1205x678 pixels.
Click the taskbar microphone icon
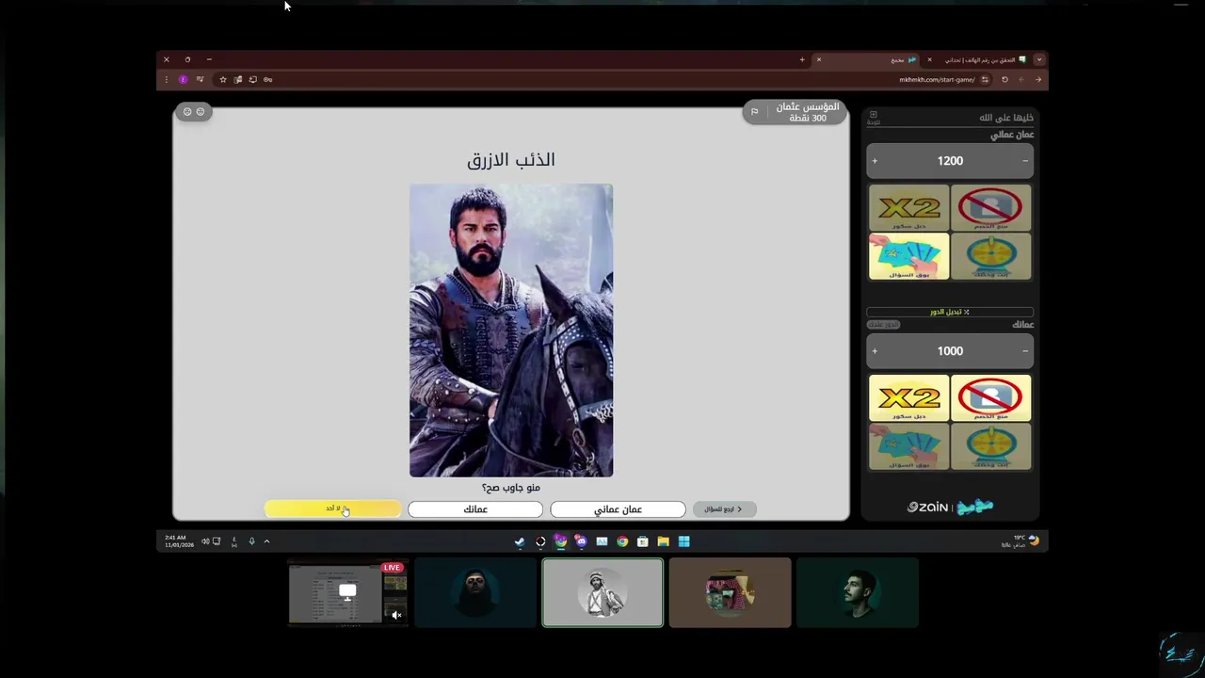[x=251, y=541]
